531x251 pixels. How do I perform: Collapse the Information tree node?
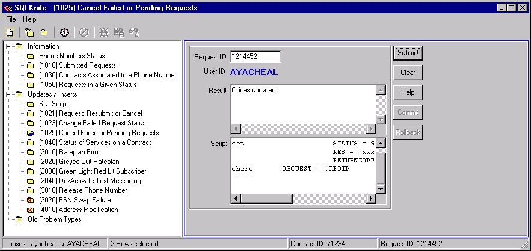9,46
